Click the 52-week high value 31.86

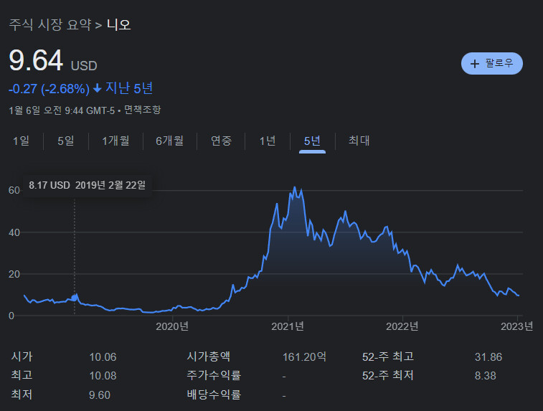(x=488, y=357)
